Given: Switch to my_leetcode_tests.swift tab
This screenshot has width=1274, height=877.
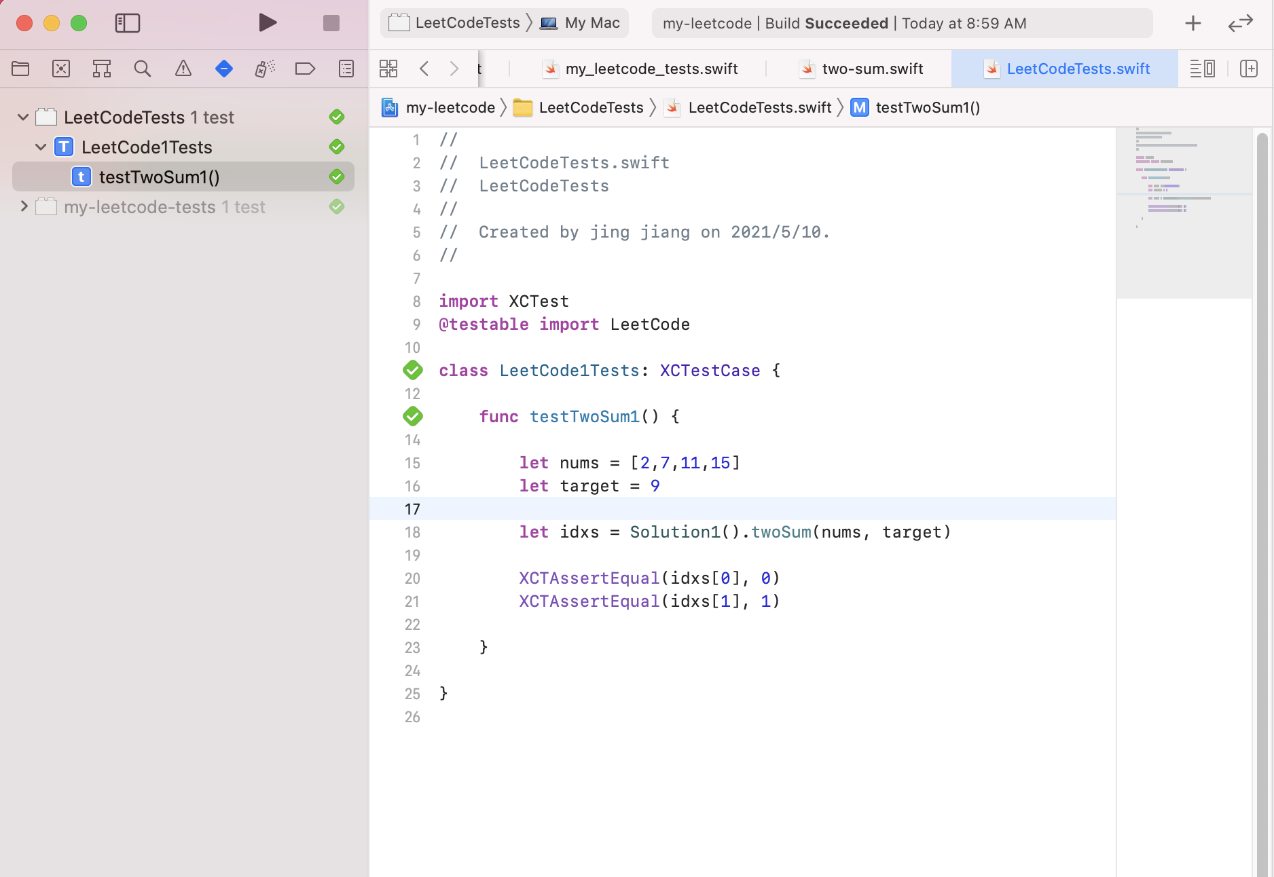Looking at the screenshot, I should click(x=640, y=69).
